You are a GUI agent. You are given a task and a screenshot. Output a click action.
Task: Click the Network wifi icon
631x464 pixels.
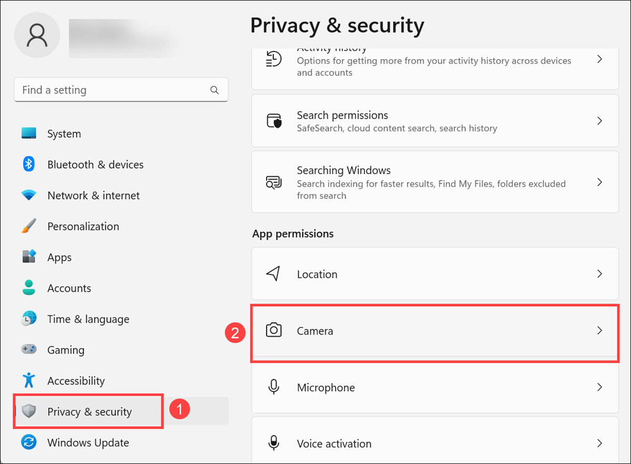[x=28, y=195]
